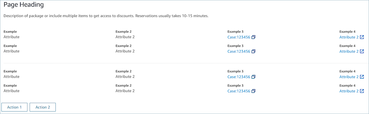Viewport: 369px width, 114px height.
Task: Open the Attribute 2 link in second row
Action: (349, 51)
